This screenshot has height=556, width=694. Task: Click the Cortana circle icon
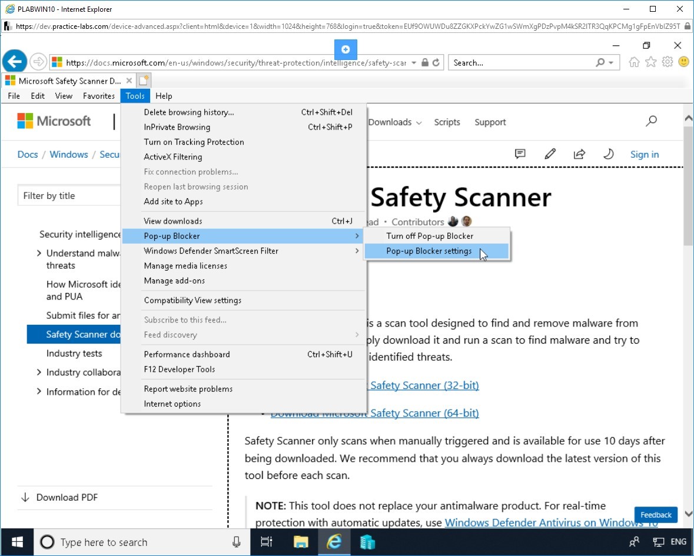[x=47, y=542]
